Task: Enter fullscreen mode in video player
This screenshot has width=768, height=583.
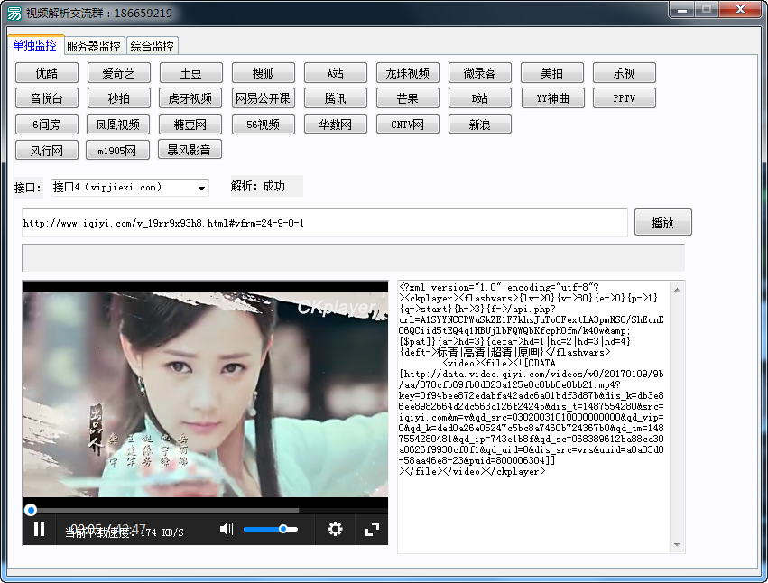Action: pos(371,529)
